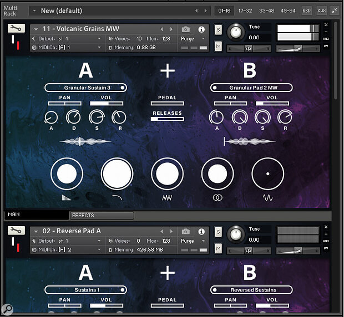The image size is (344, 317).
Task: Click the snapshot camera icon on Reverse Pad A
Action: pyautogui.click(x=186, y=232)
